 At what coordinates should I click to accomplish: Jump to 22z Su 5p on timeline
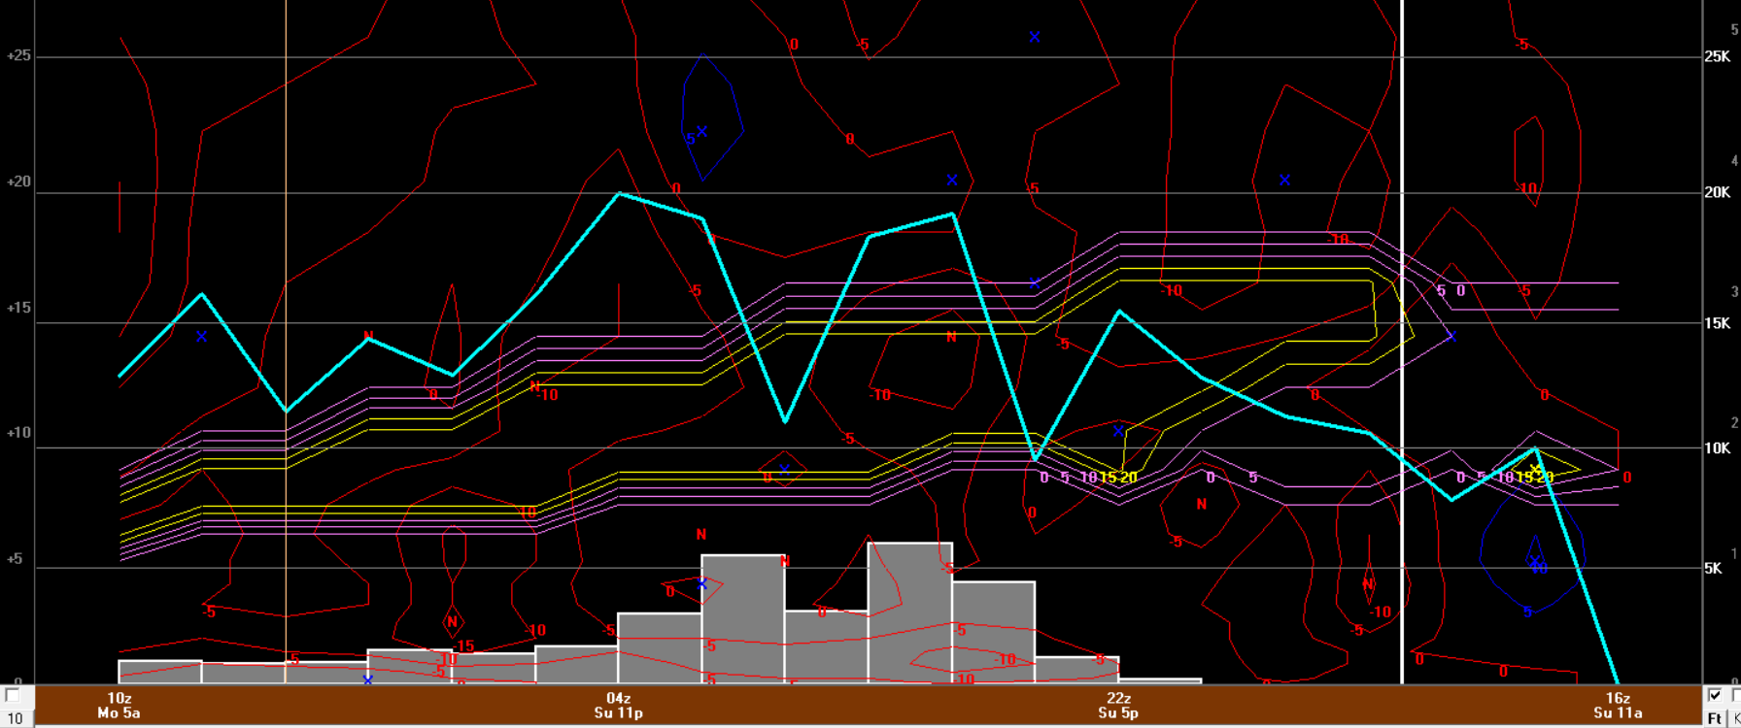pyautogui.click(x=1118, y=706)
